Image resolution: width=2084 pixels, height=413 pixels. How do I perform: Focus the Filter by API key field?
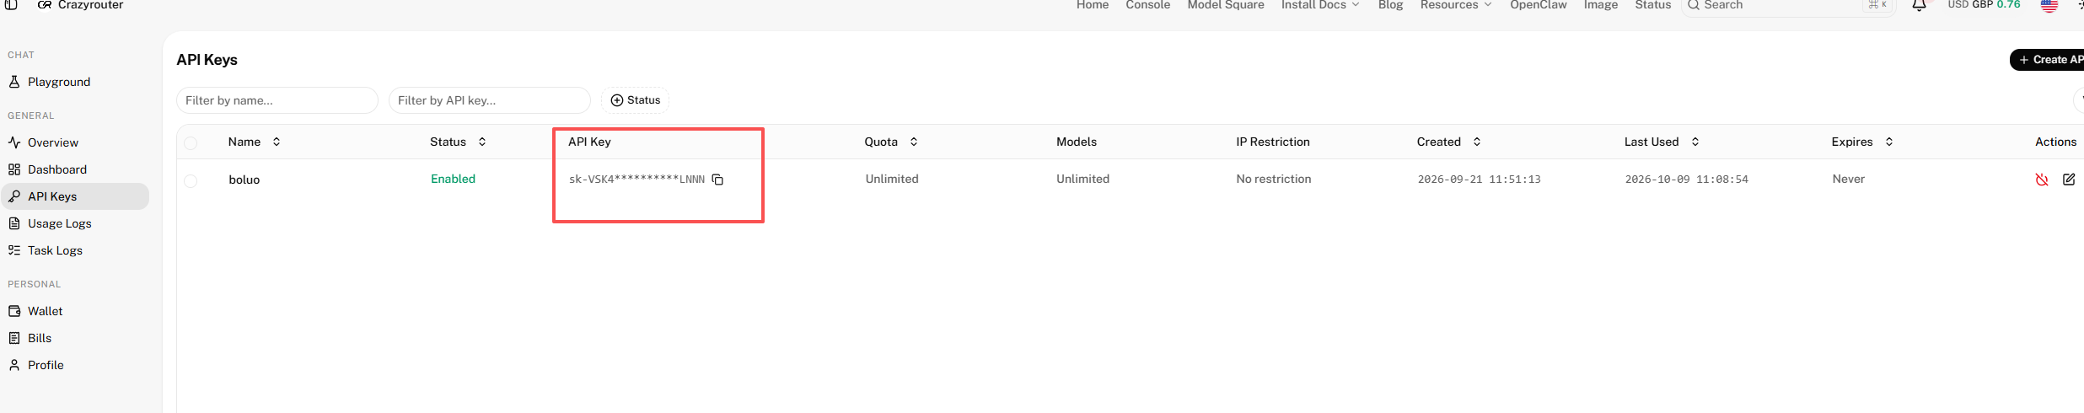[x=490, y=100]
